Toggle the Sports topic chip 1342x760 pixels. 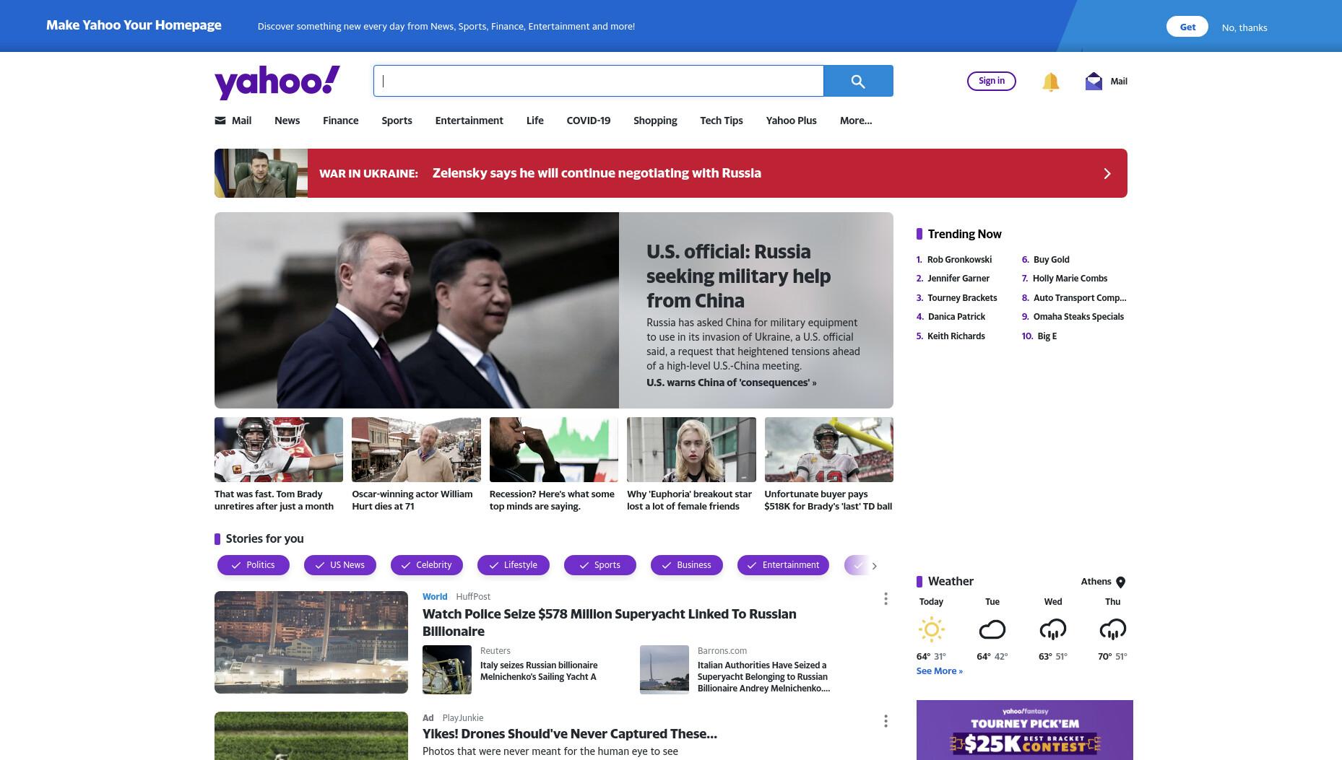point(600,565)
